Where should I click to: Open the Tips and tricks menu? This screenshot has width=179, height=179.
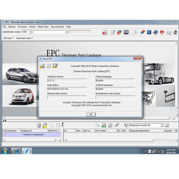tap(57, 27)
